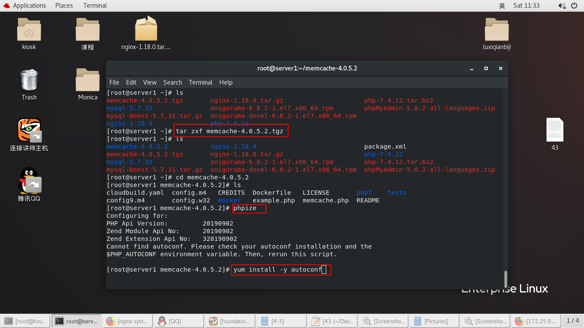This screenshot has height=328, width=584.
Task: Close the terminal window
Action: tap(501, 68)
